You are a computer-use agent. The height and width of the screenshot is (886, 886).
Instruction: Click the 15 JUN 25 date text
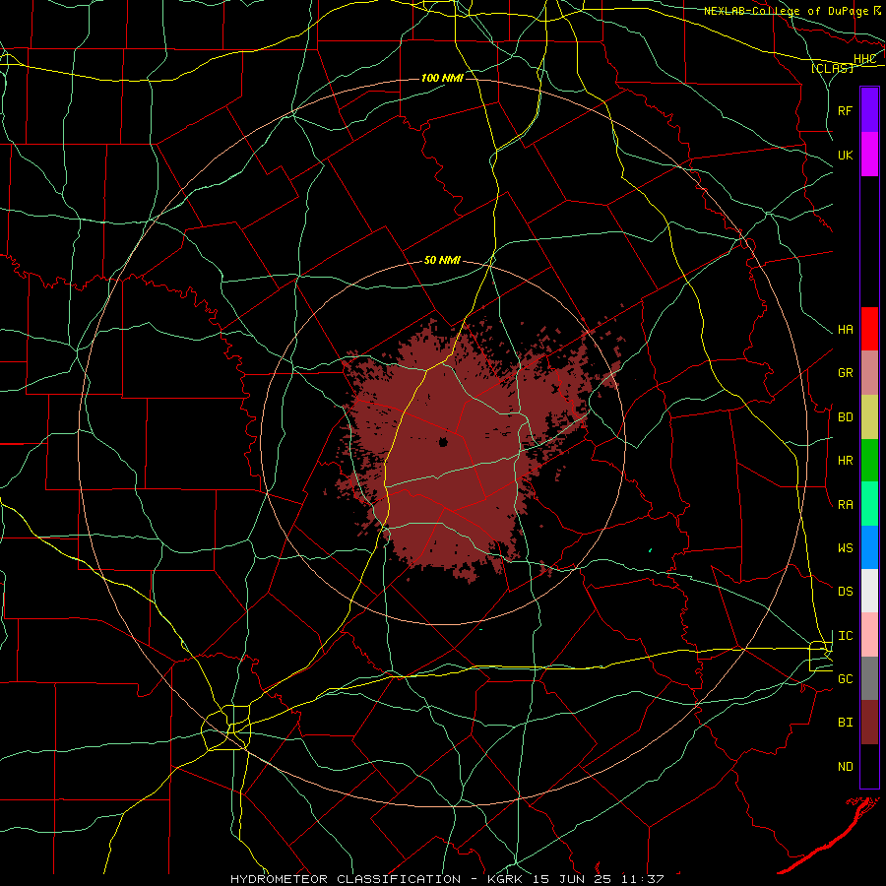[573, 879]
